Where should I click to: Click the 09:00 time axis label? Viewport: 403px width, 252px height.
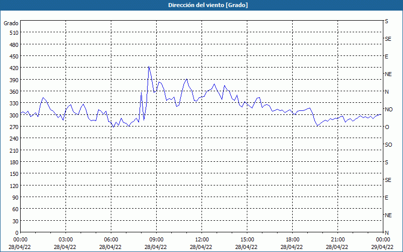tap(156, 240)
